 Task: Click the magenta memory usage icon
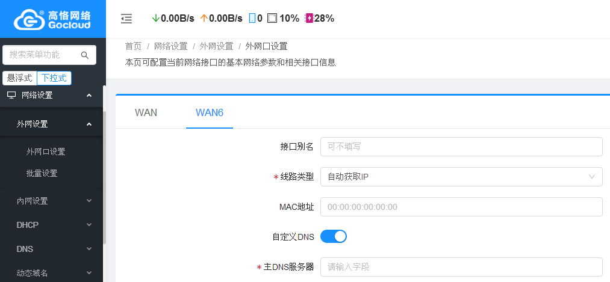[310, 18]
